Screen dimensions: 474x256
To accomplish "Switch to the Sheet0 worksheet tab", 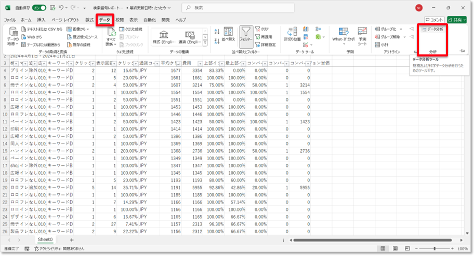I will click(x=44, y=240).
